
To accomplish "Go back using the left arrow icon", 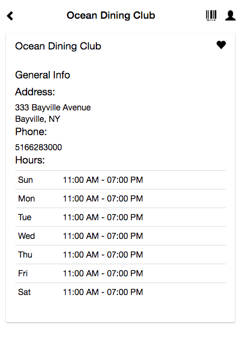I will tap(10, 16).
